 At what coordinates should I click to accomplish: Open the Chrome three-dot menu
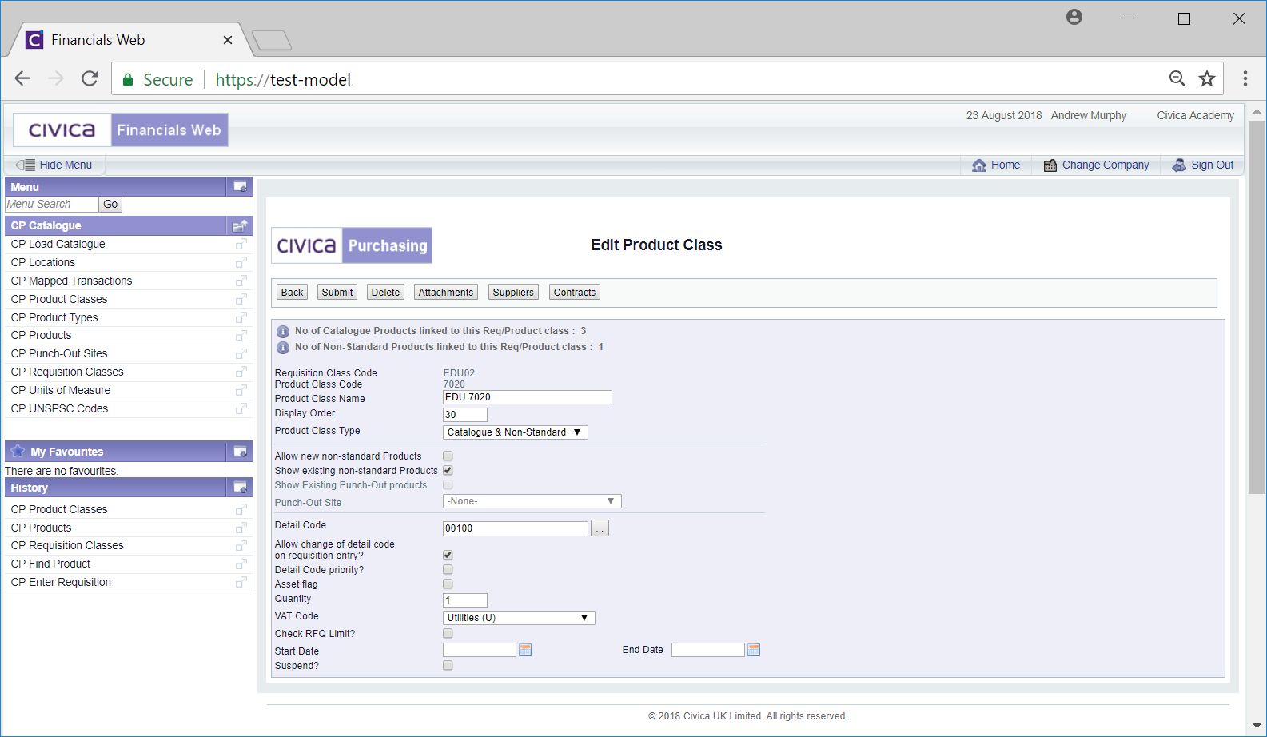click(x=1245, y=78)
